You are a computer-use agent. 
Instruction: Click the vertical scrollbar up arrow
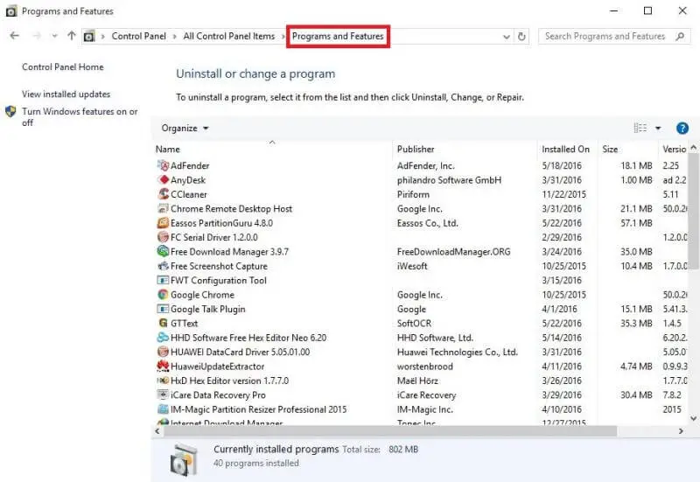tap(693, 147)
